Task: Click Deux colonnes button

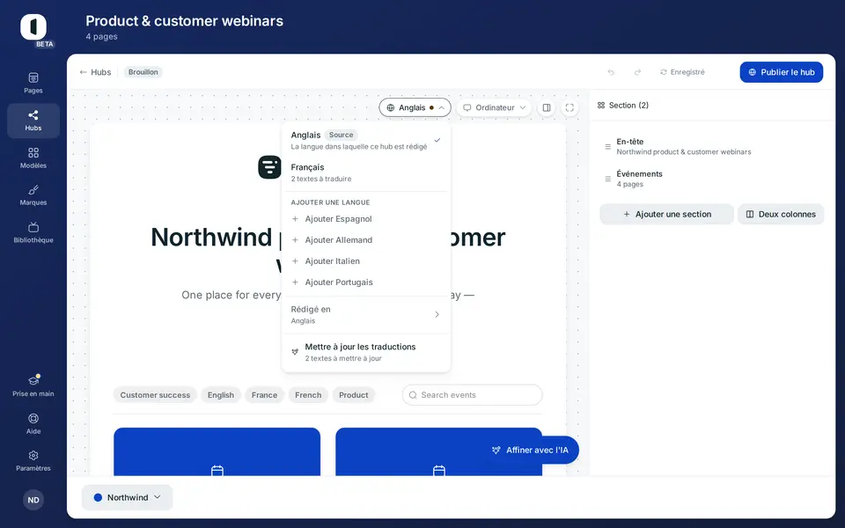Action: [x=781, y=214]
